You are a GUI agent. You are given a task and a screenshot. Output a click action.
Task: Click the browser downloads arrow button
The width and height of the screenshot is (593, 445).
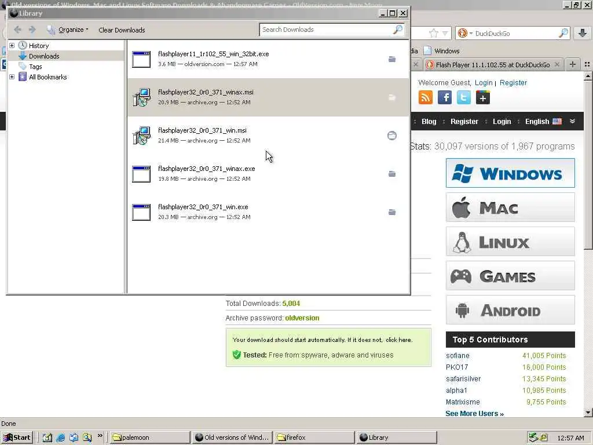(582, 33)
